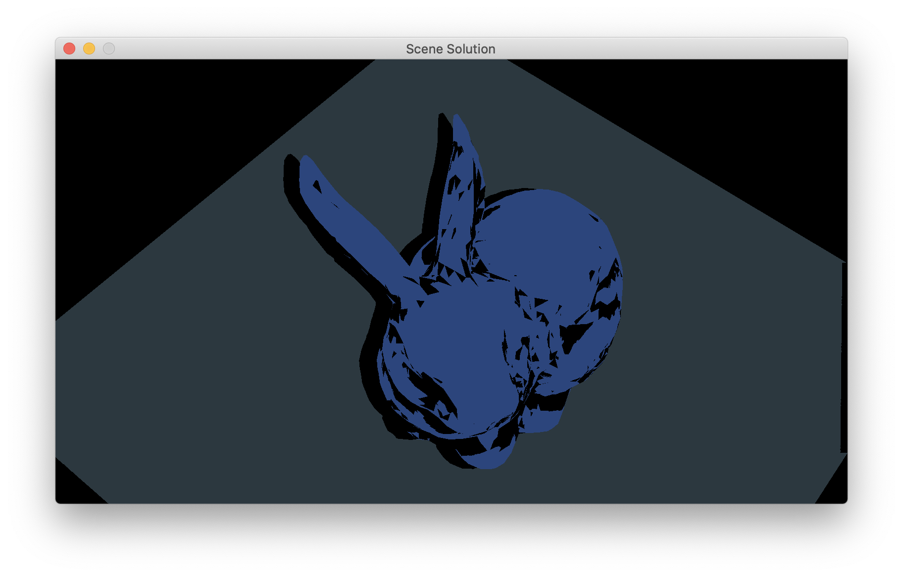The width and height of the screenshot is (903, 577).
Task: Click empty title bar right of title
Action: (668, 48)
